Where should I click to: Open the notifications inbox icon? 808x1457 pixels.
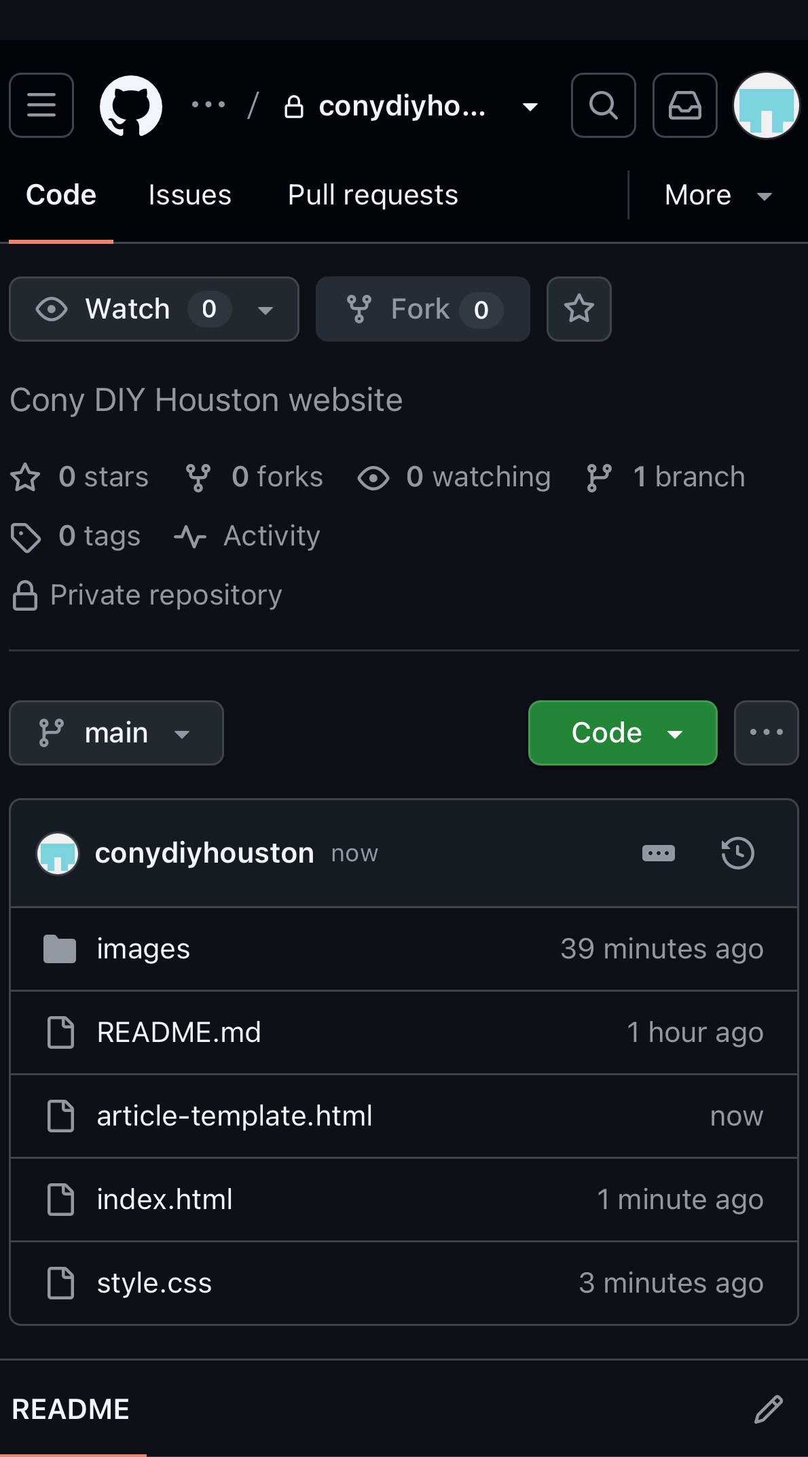[685, 105]
